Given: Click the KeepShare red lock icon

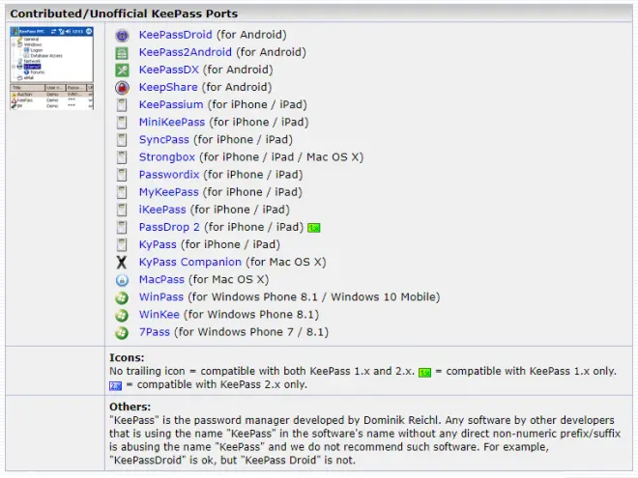Looking at the screenshot, I should pyautogui.click(x=122, y=88).
